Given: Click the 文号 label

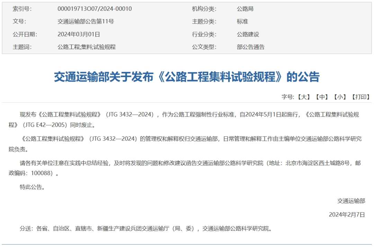Looking at the screenshot, I should [19, 21].
